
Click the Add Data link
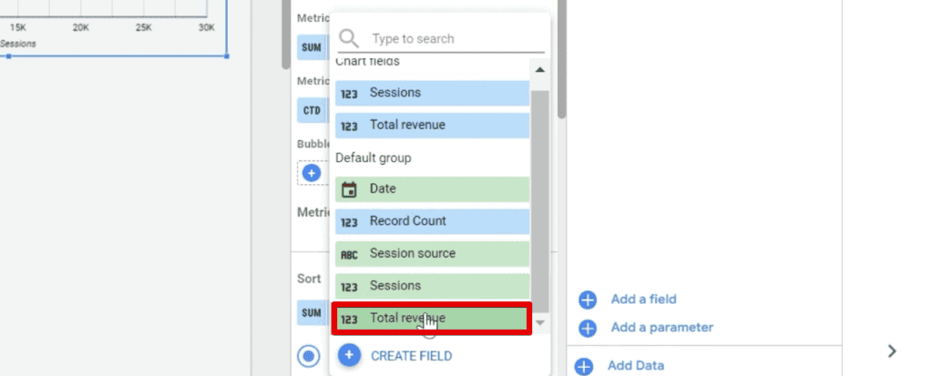tap(635, 365)
